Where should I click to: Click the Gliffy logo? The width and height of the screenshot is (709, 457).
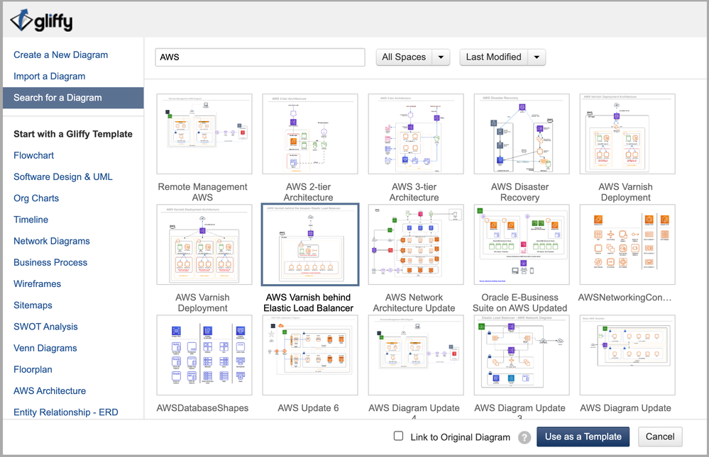tap(42, 21)
